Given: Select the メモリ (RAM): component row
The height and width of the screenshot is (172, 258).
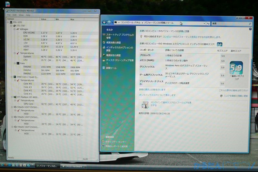Looking at the screenshot, I should pos(182,60).
